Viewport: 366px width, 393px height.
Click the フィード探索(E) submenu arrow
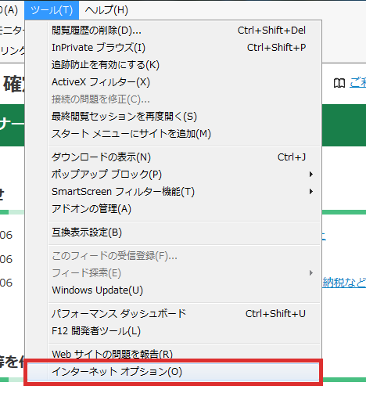pos(311,273)
